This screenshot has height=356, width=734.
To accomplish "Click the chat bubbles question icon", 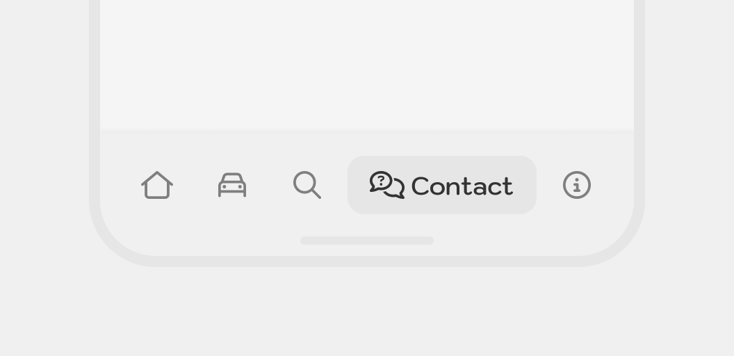I will [x=386, y=185].
